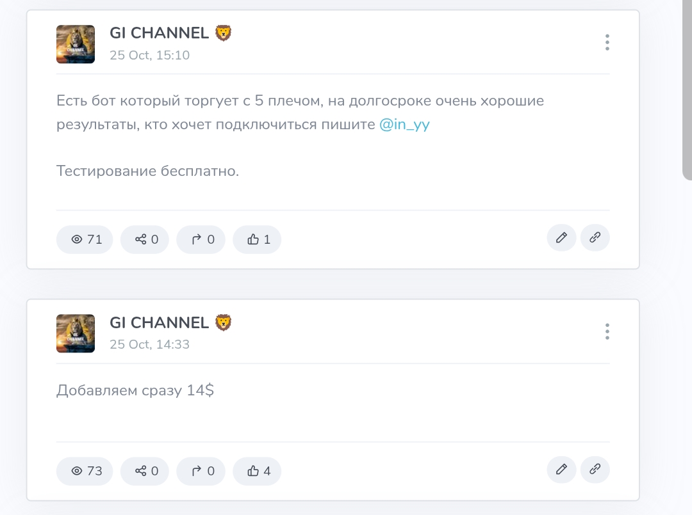Open GI CHANNEL name on the 14:33 post
The width and height of the screenshot is (692, 515).
(x=160, y=322)
